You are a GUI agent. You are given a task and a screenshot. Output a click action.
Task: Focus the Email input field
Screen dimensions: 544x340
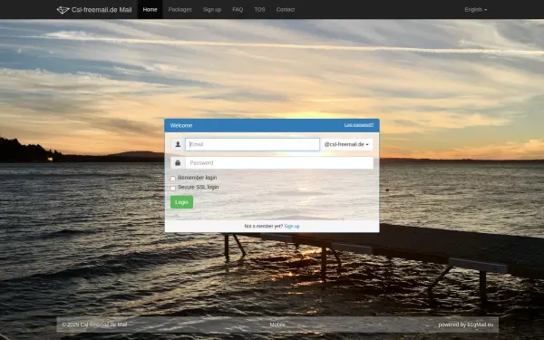(252, 144)
